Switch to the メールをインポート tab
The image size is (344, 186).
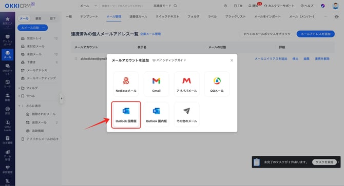[267, 16]
